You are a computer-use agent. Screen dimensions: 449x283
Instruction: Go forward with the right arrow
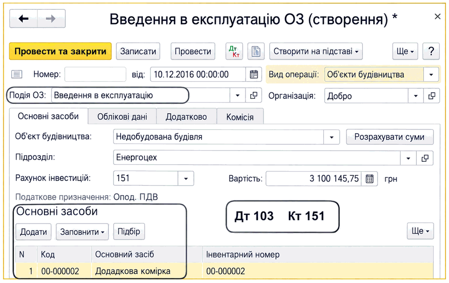(x=51, y=19)
